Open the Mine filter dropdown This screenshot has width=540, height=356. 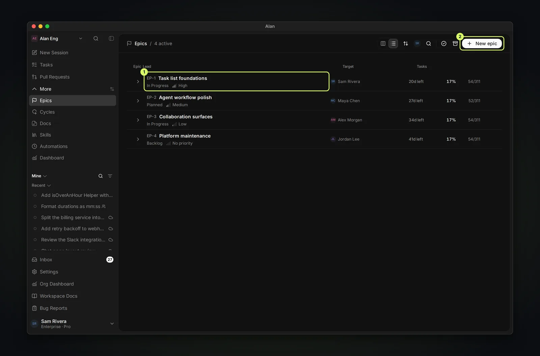click(39, 176)
